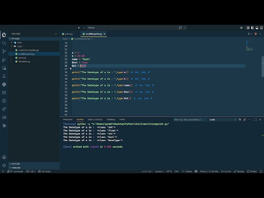264x198 pixels.
Task: Select Python 3.13 interpreter in status bar
Action: [209, 172]
